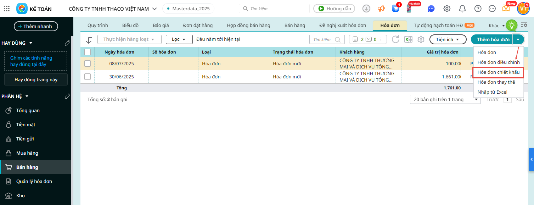Check the row dated 08/07/2025
Image resolution: width=534 pixels, height=205 pixels.
pos(88,63)
